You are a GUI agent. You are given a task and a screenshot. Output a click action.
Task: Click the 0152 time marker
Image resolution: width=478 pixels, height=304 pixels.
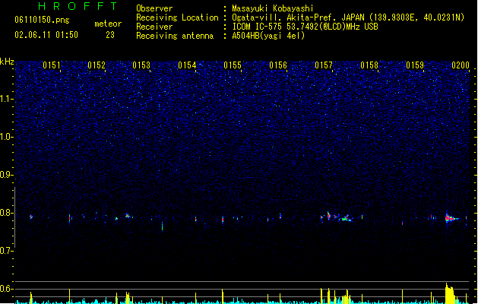pyautogui.click(x=97, y=65)
